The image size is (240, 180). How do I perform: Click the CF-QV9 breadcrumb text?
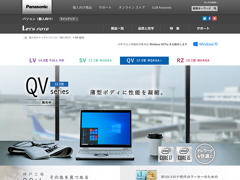click(79, 37)
